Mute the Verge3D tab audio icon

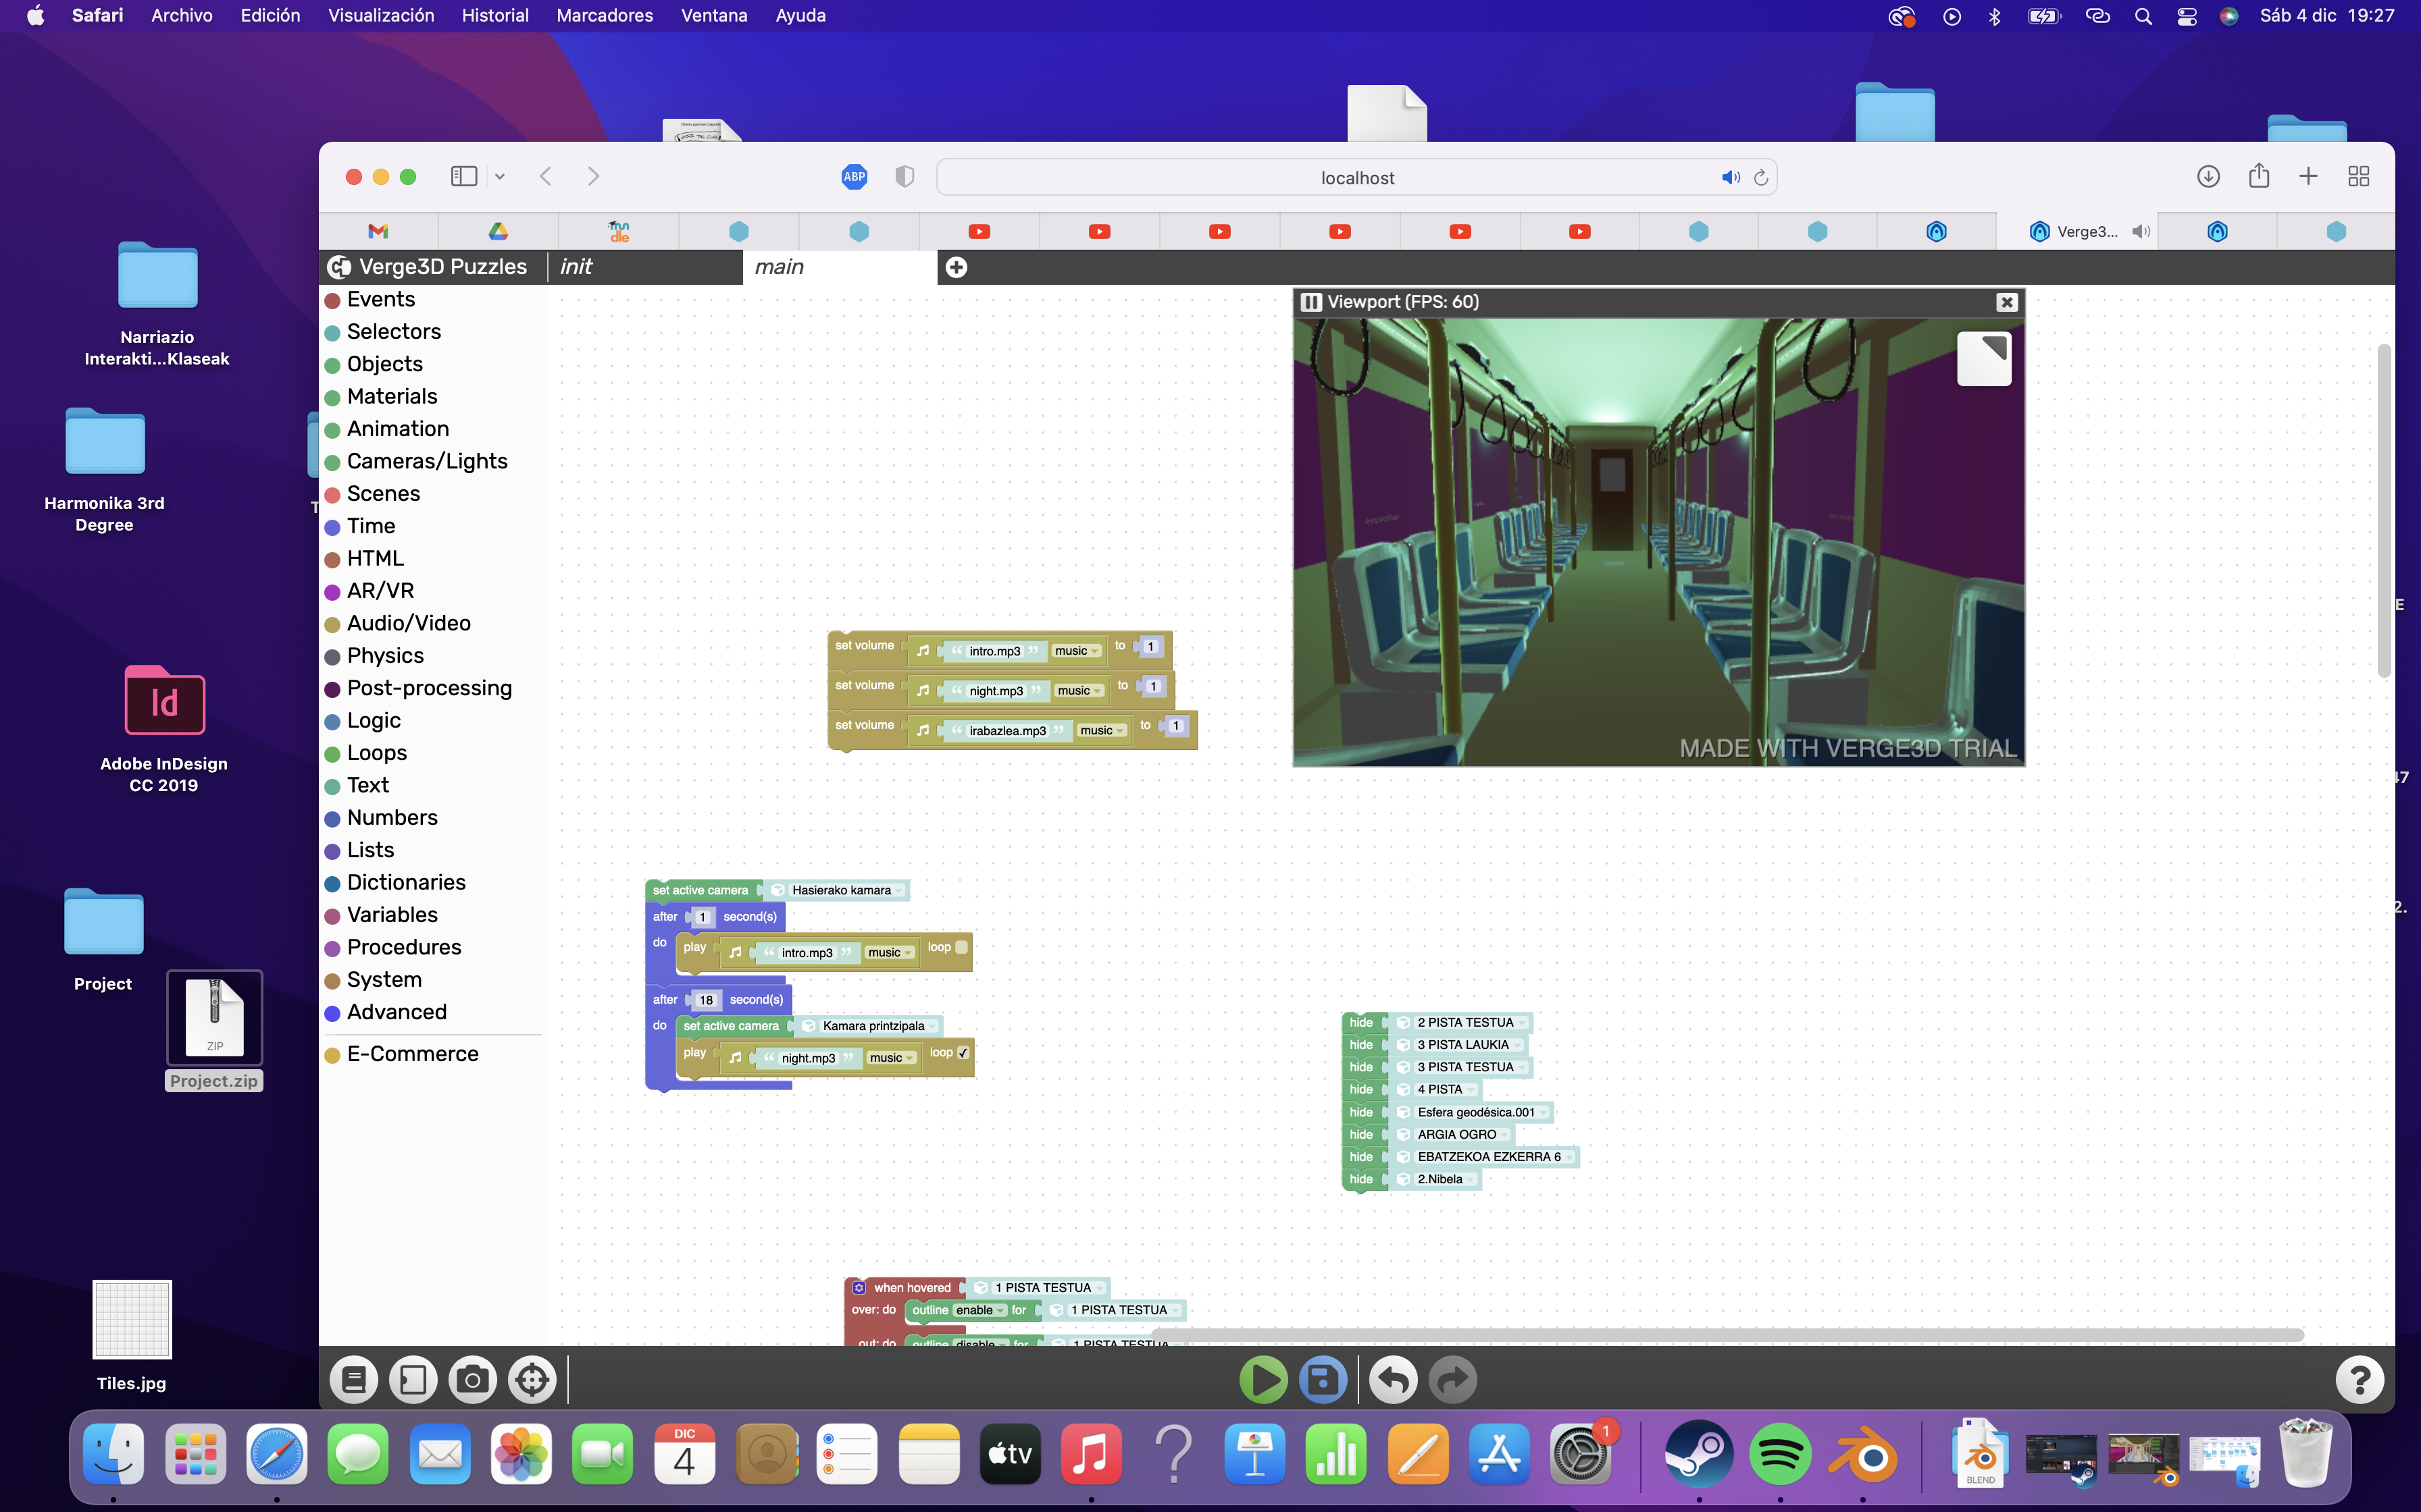point(2140,231)
